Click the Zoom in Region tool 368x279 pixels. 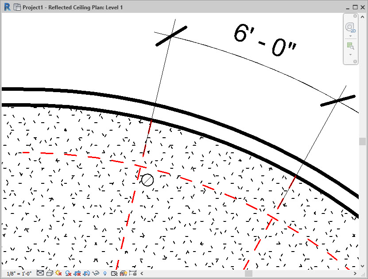[x=350, y=46]
